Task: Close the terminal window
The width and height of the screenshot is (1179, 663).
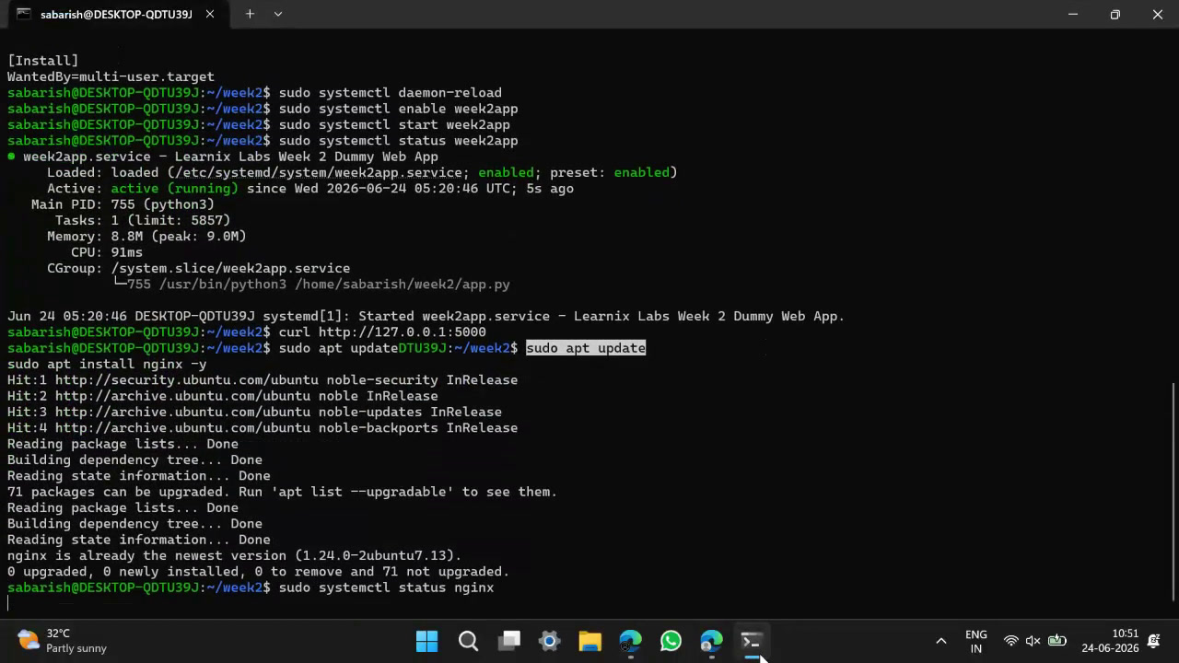Action: (x=1158, y=14)
